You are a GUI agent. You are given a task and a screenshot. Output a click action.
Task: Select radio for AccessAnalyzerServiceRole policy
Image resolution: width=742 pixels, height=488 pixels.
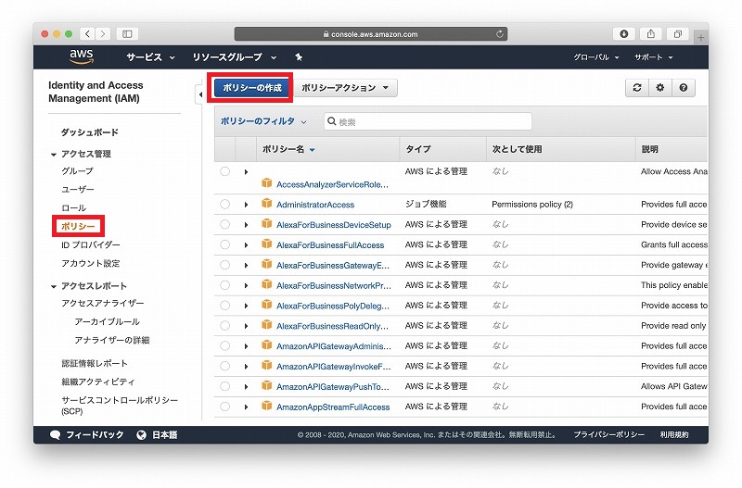[x=224, y=171]
